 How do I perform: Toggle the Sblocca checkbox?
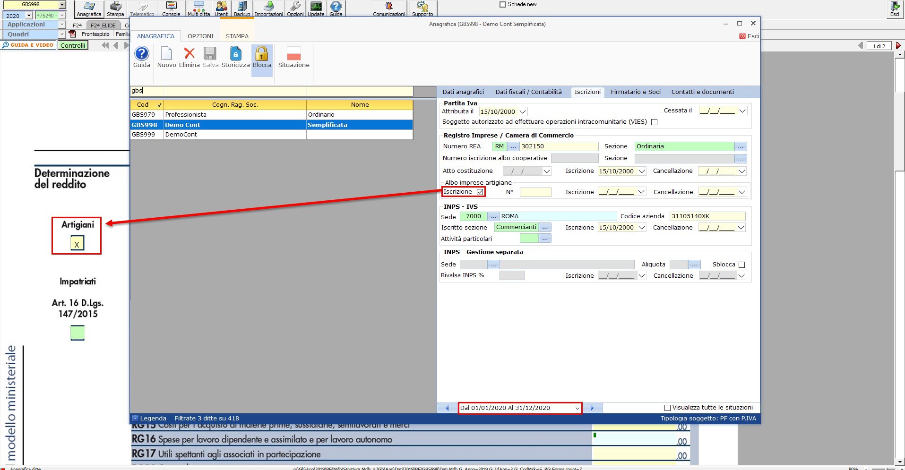[x=741, y=265]
